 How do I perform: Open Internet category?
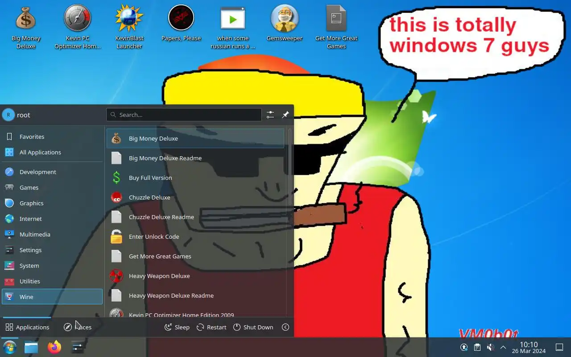pos(52,219)
